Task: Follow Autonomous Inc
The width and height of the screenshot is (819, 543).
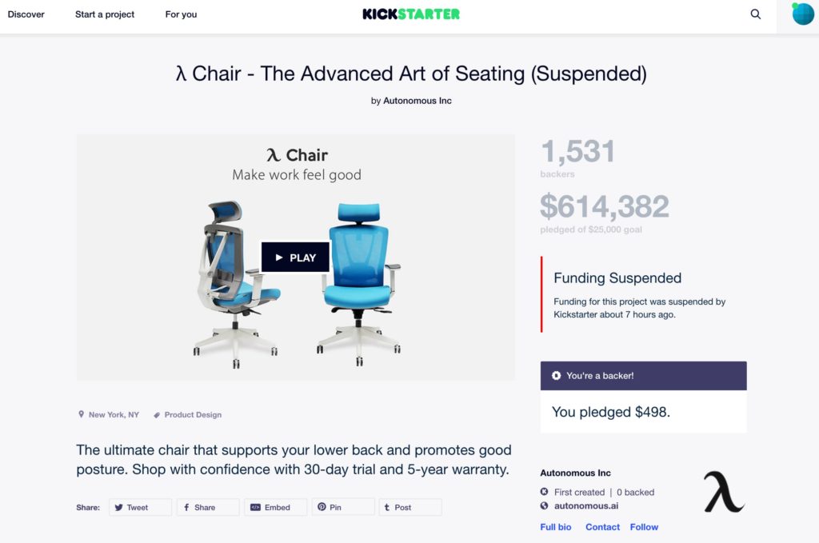Action: click(x=644, y=527)
